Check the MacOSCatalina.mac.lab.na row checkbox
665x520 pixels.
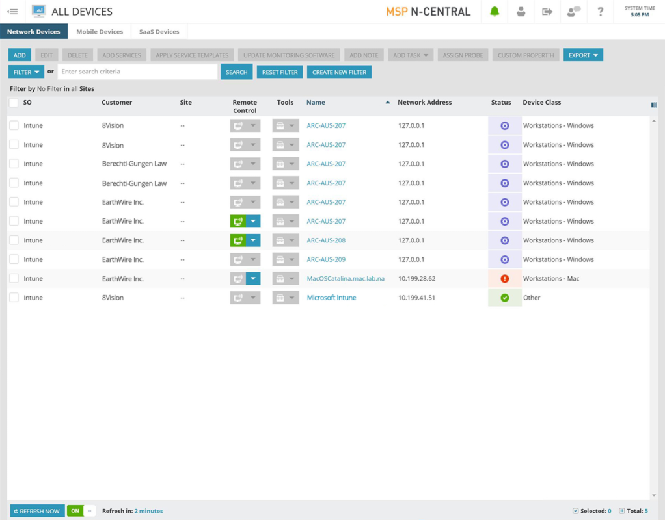pos(14,278)
